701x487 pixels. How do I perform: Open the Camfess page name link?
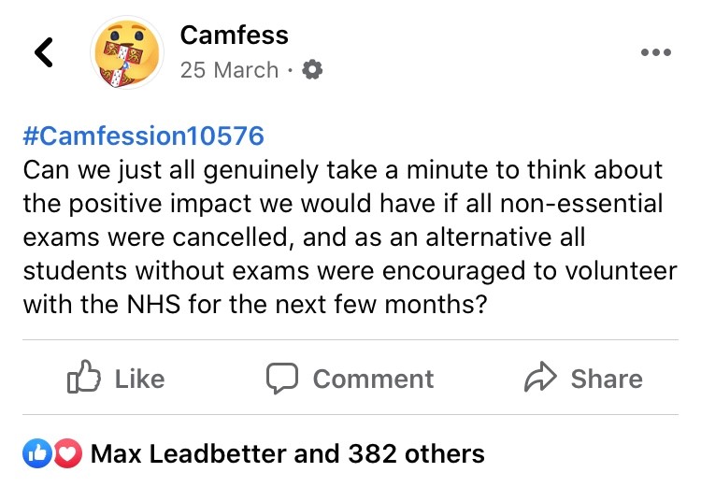235,35
